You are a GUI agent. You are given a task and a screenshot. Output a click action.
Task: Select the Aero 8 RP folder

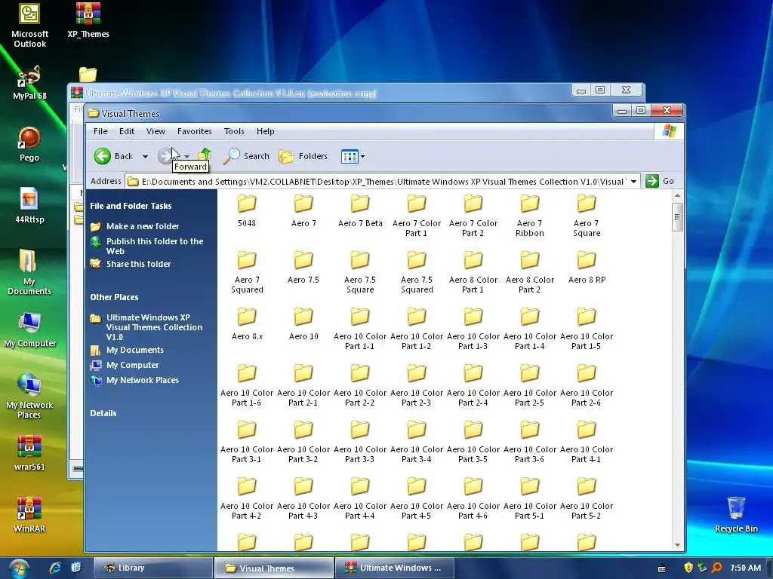coord(587,268)
